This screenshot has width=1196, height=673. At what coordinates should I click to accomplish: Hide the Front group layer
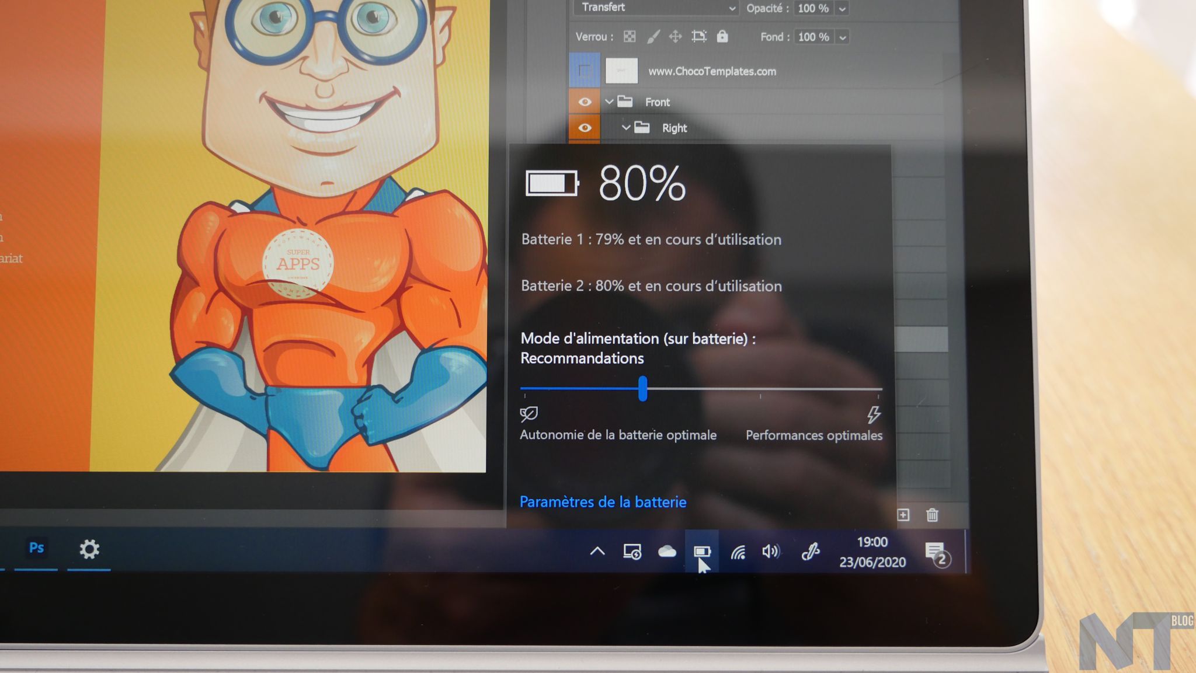[585, 102]
